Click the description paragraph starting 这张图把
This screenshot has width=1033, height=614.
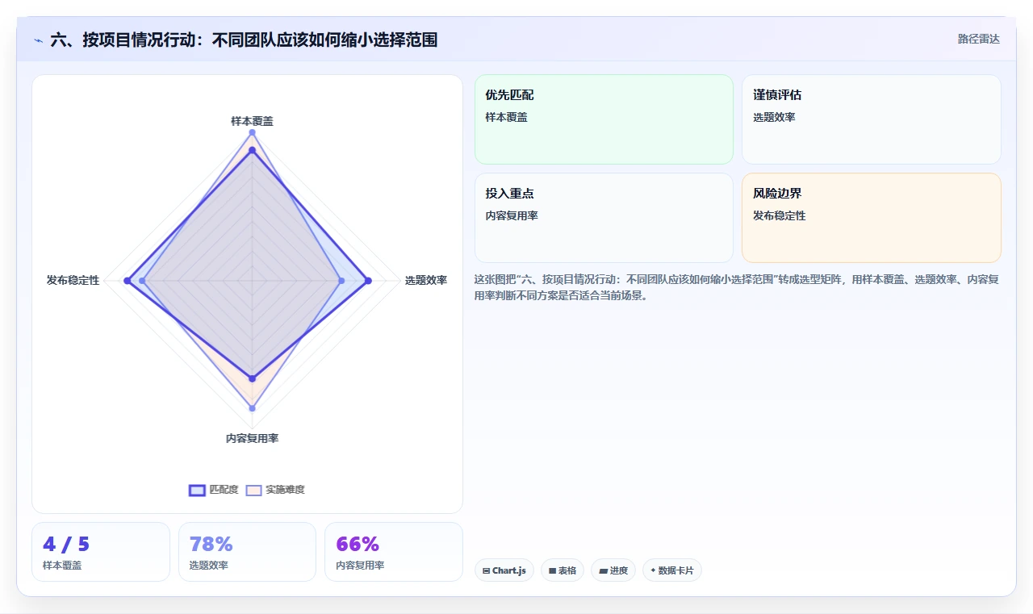pyautogui.click(x=738, y=287)
